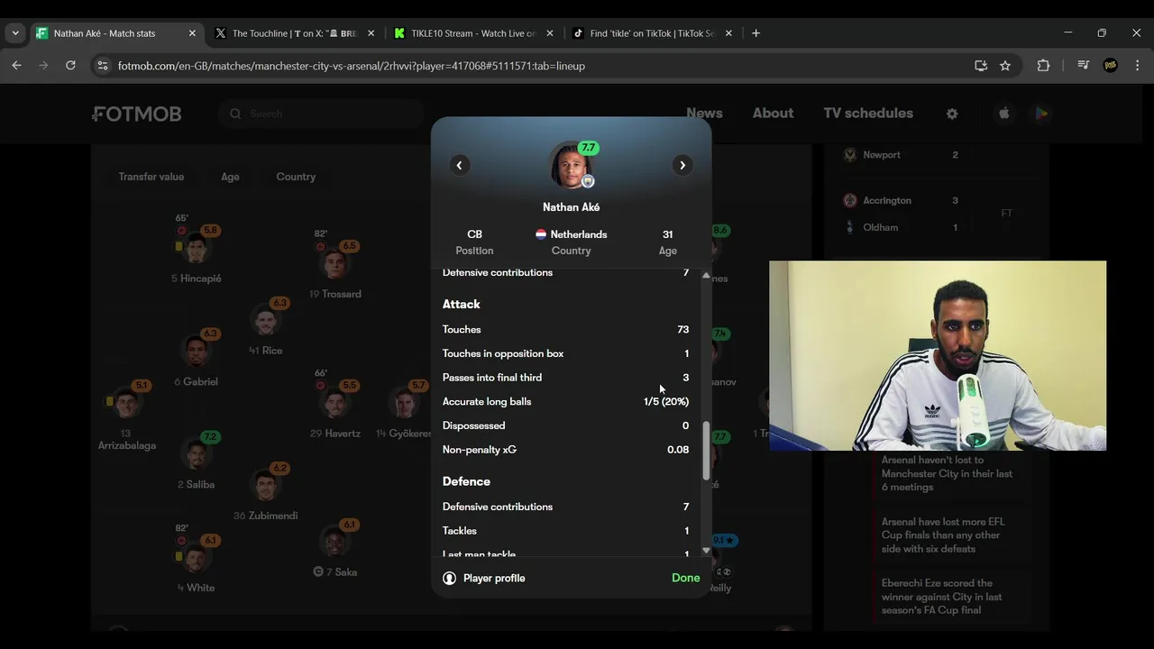Open FotMob settings gear
This screenshot has width=1154, height=649.
(x=952, y=114)
